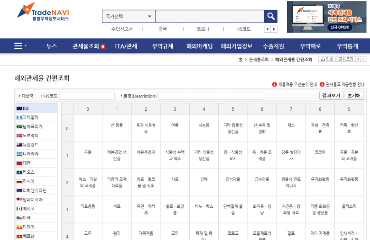
Task: Open the 세계 관세율 간편 조회 banner
Action: click(326, 17)
